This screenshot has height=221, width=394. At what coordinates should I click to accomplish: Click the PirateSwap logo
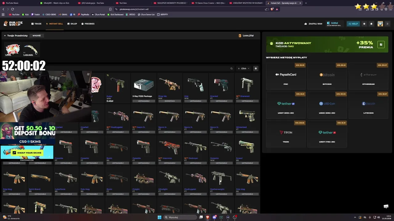[x=13, y=24]
